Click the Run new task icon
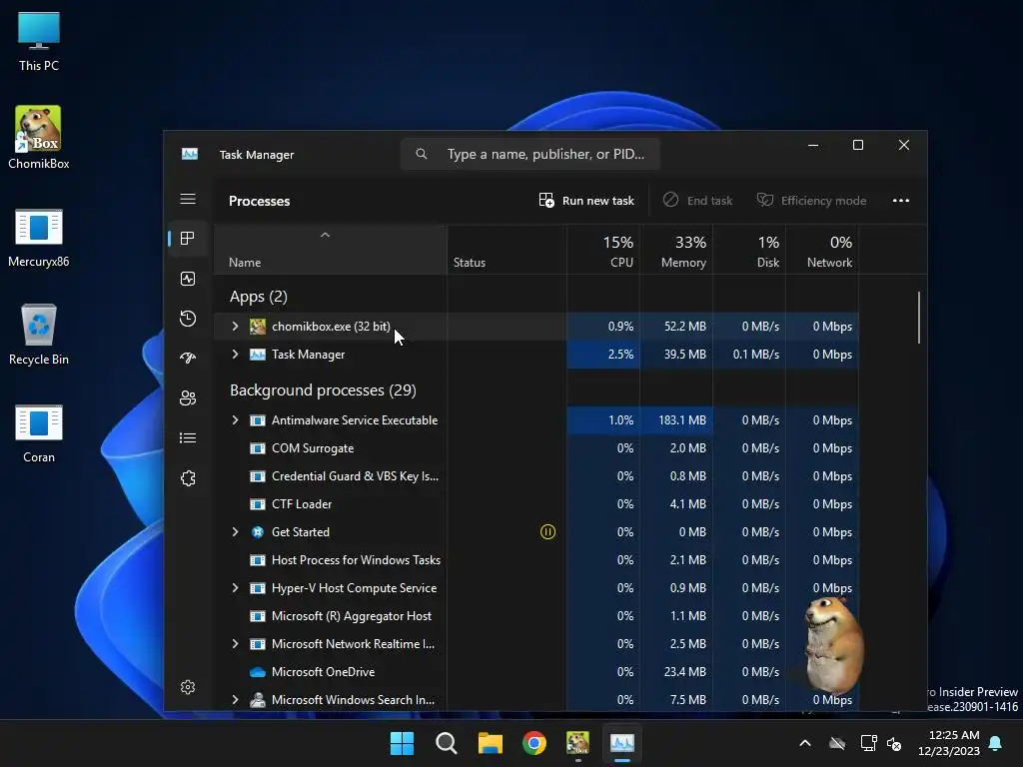The image size is (1023, 767). point(546,200)
